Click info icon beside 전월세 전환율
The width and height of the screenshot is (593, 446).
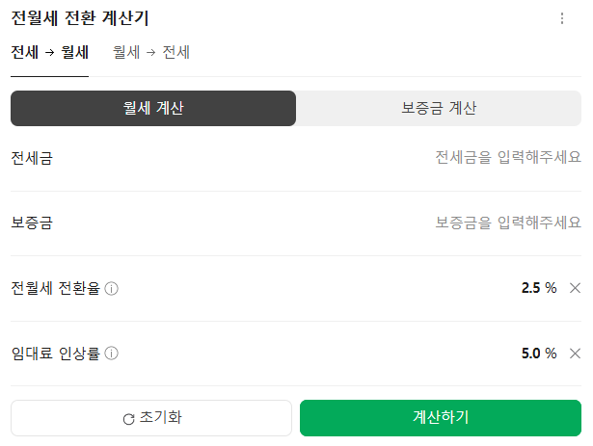112,288
